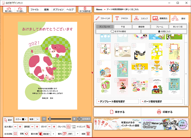Switch to the 干支 zodiac tab
The width and height of the screenshot is (191, 138).
click(x=123, y=27)
